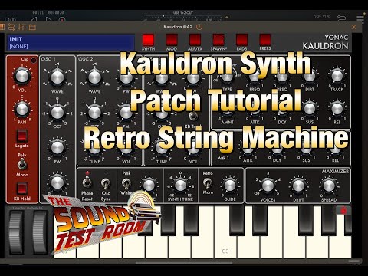Rewind to start with the host transport
This screenshot has height=276, width=368.
(x=34, y=19)
